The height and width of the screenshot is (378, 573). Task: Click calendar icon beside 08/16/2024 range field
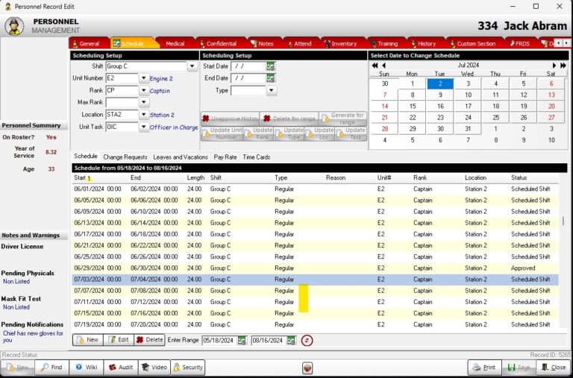coord(291,340)
